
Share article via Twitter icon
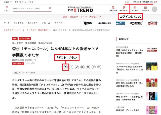pyautogui.click(x=77, y=67)
